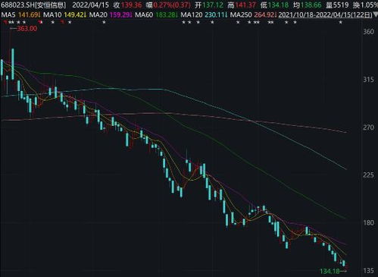
Task: Toggle the MA10 moving average label
Action: pos(52,15)
